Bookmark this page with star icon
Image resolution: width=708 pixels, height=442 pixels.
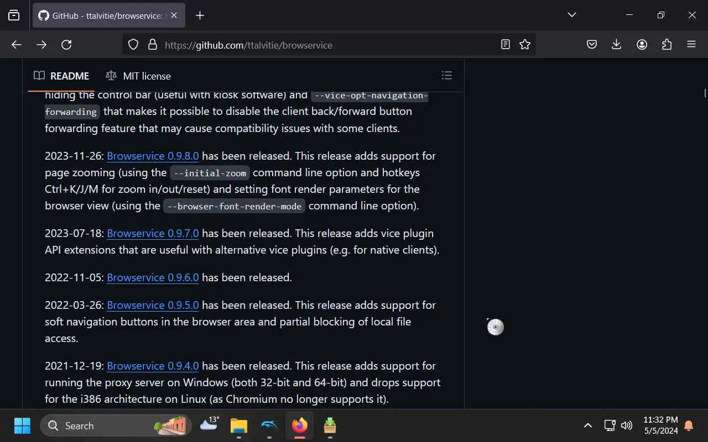pyautogui.click(x=525, y=45)
